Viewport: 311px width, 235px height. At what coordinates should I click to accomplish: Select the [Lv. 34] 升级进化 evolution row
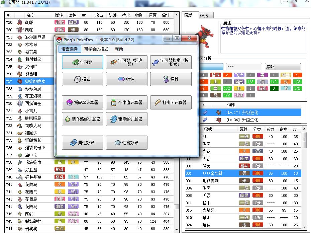250,120
